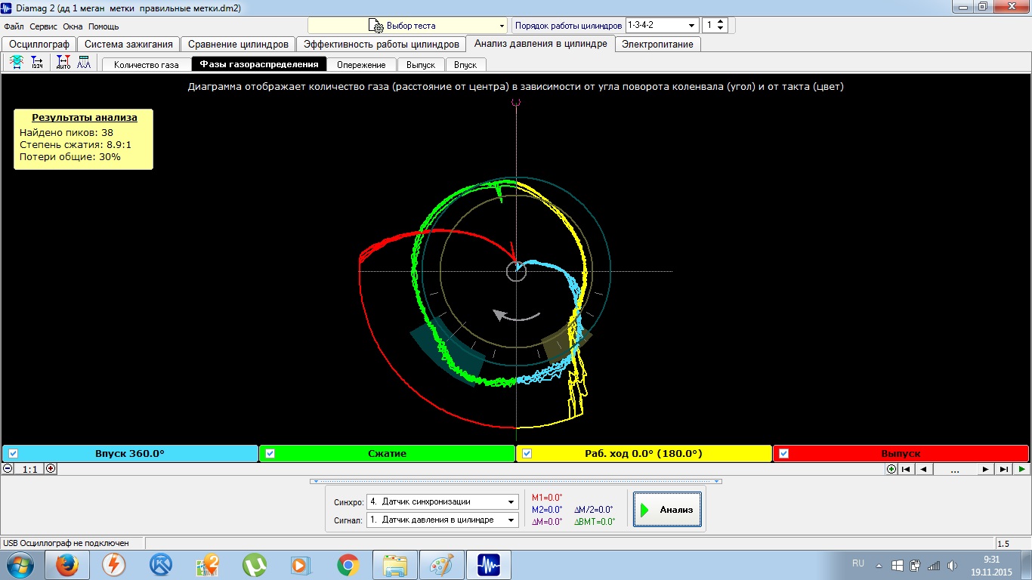Open the Впуск subtab
1032x580 pixels.
point(465,64)
